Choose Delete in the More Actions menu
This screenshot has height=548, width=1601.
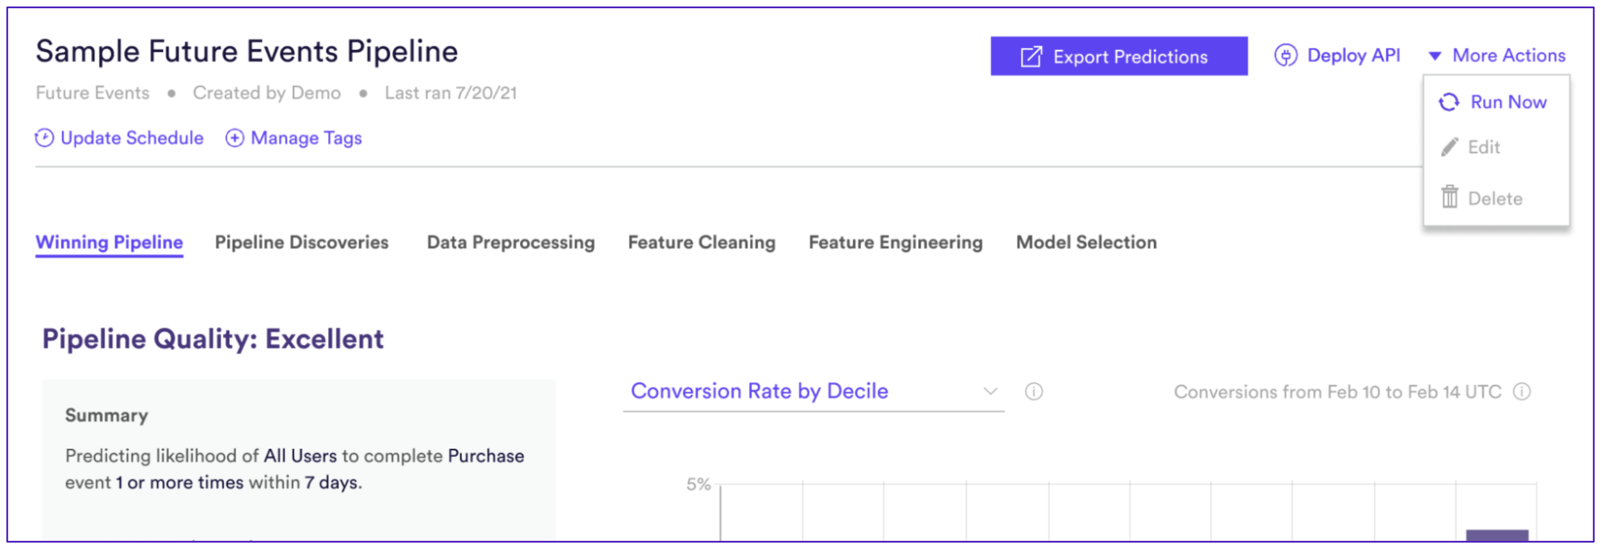pos(1481,198)
